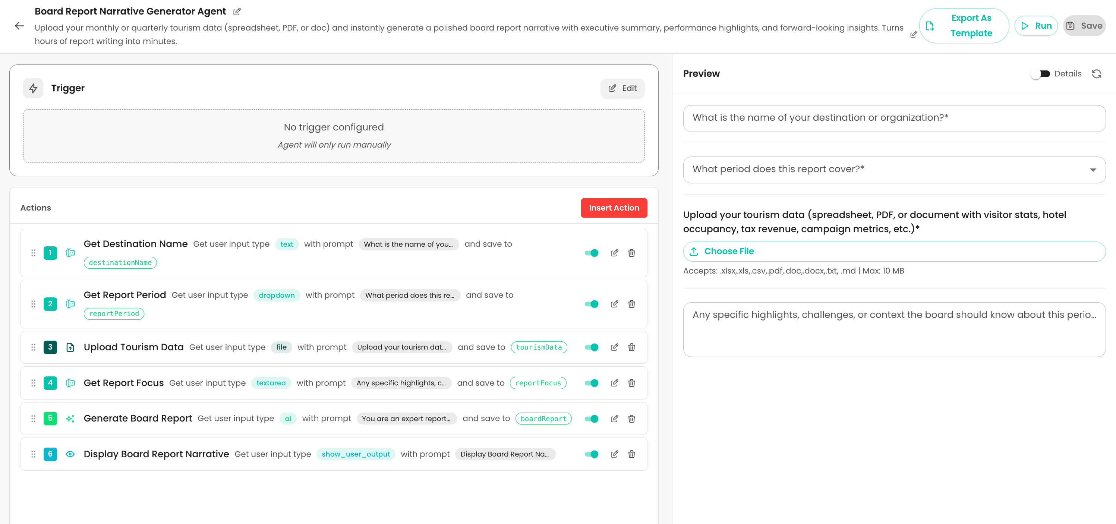This screenshot has height=524, width=1116.
Task: Click Choose File to upload tourism data
Action: tap(894, 252)
